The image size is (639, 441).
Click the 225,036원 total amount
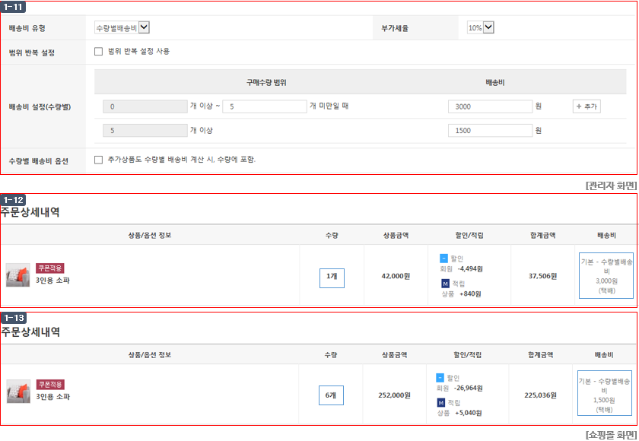(540, 395)
